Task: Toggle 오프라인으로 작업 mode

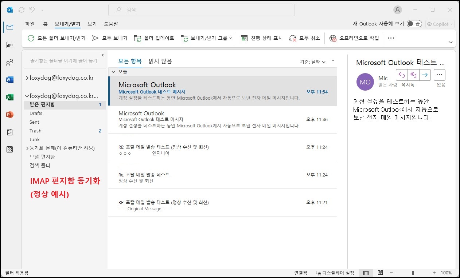Action: [x=354, y=38]
